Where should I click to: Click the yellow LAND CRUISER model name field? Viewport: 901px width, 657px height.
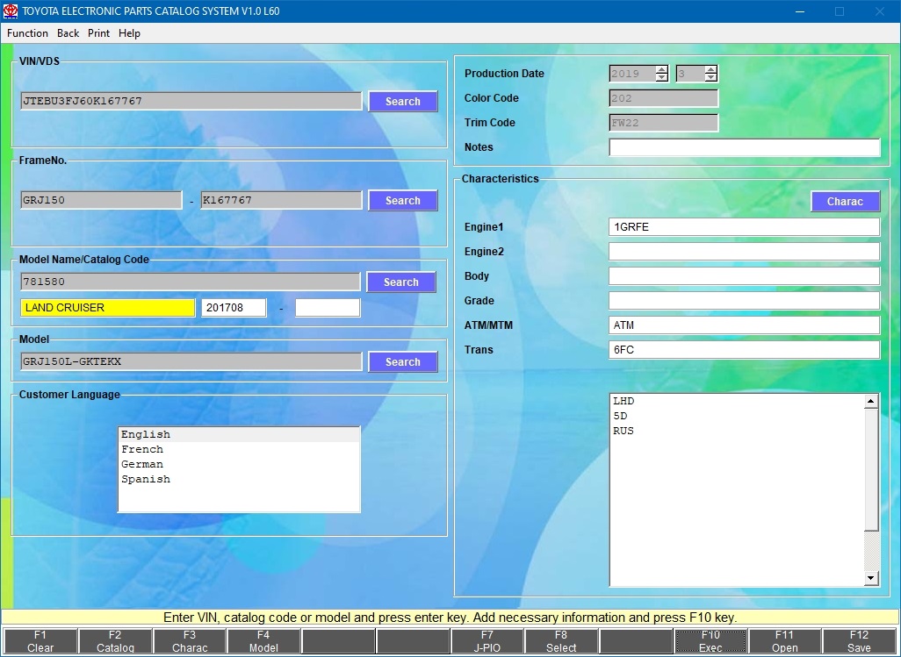(x=107, y=308)
